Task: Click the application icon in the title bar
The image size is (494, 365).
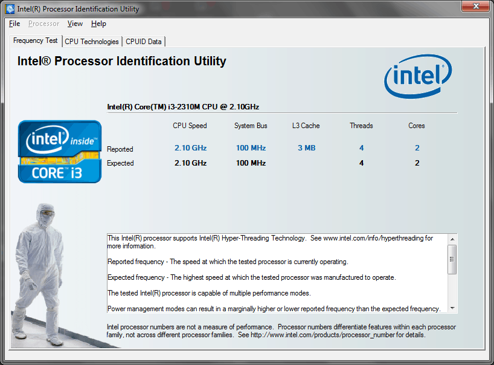Action: [10, 9]
